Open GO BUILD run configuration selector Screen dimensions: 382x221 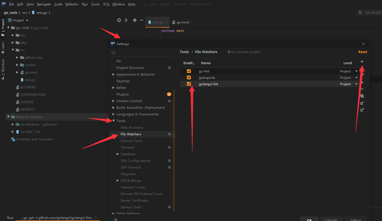369,12
